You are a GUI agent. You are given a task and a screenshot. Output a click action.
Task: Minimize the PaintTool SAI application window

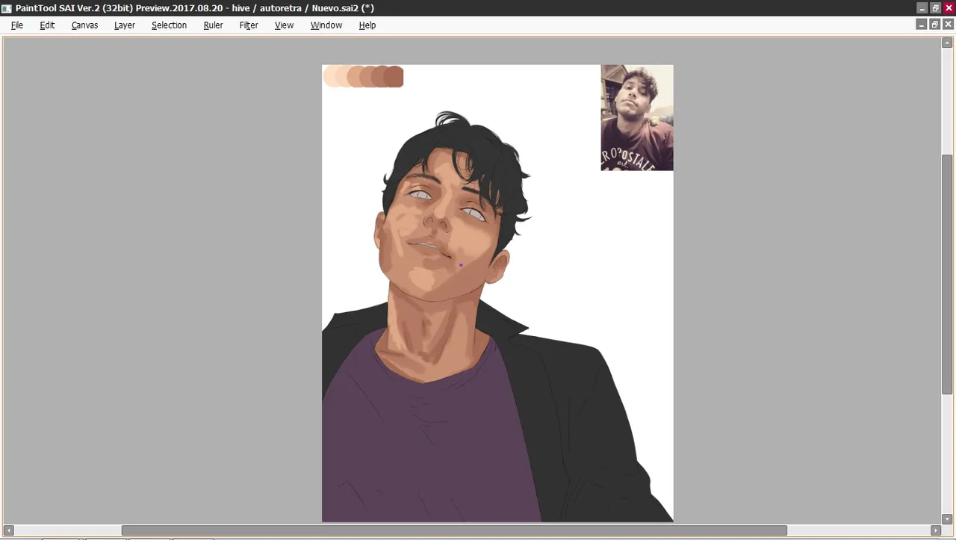(922, 7)
